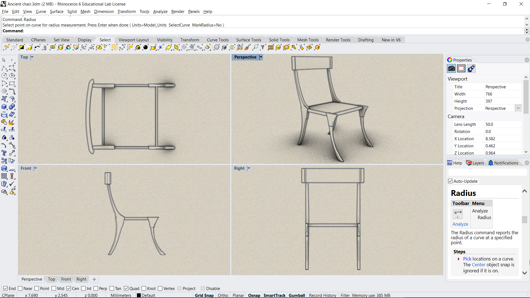Click the black checkmark icon

12,184
